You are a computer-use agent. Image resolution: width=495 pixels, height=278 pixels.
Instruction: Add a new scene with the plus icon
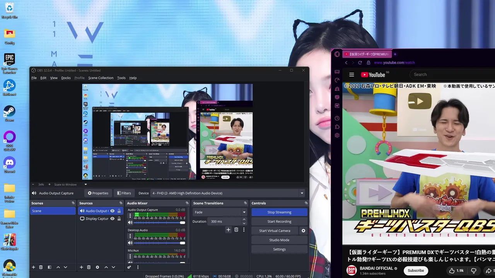tap(33, 267)
